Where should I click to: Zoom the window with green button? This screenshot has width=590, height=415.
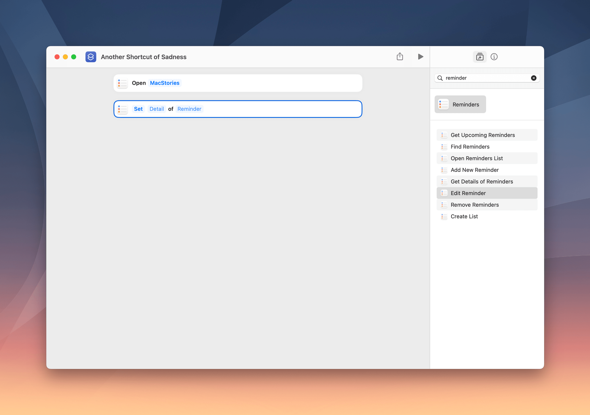[74, 57]
